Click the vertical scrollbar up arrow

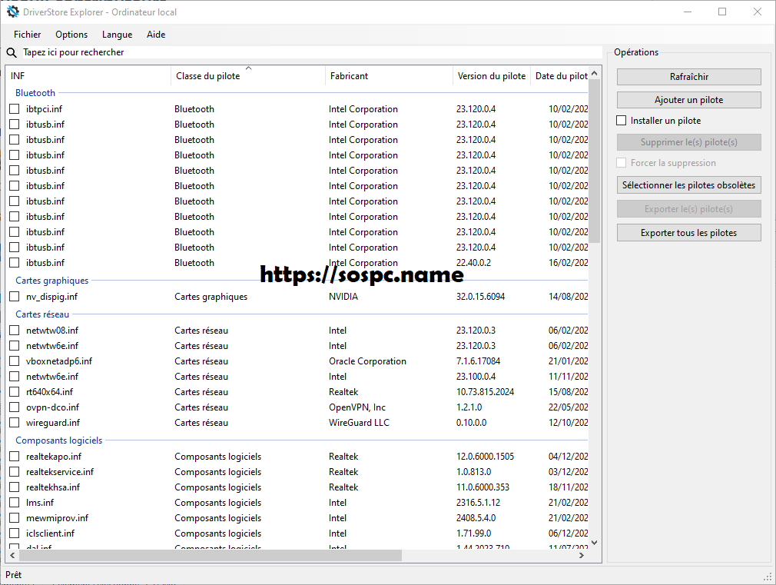tap(595, 72)
